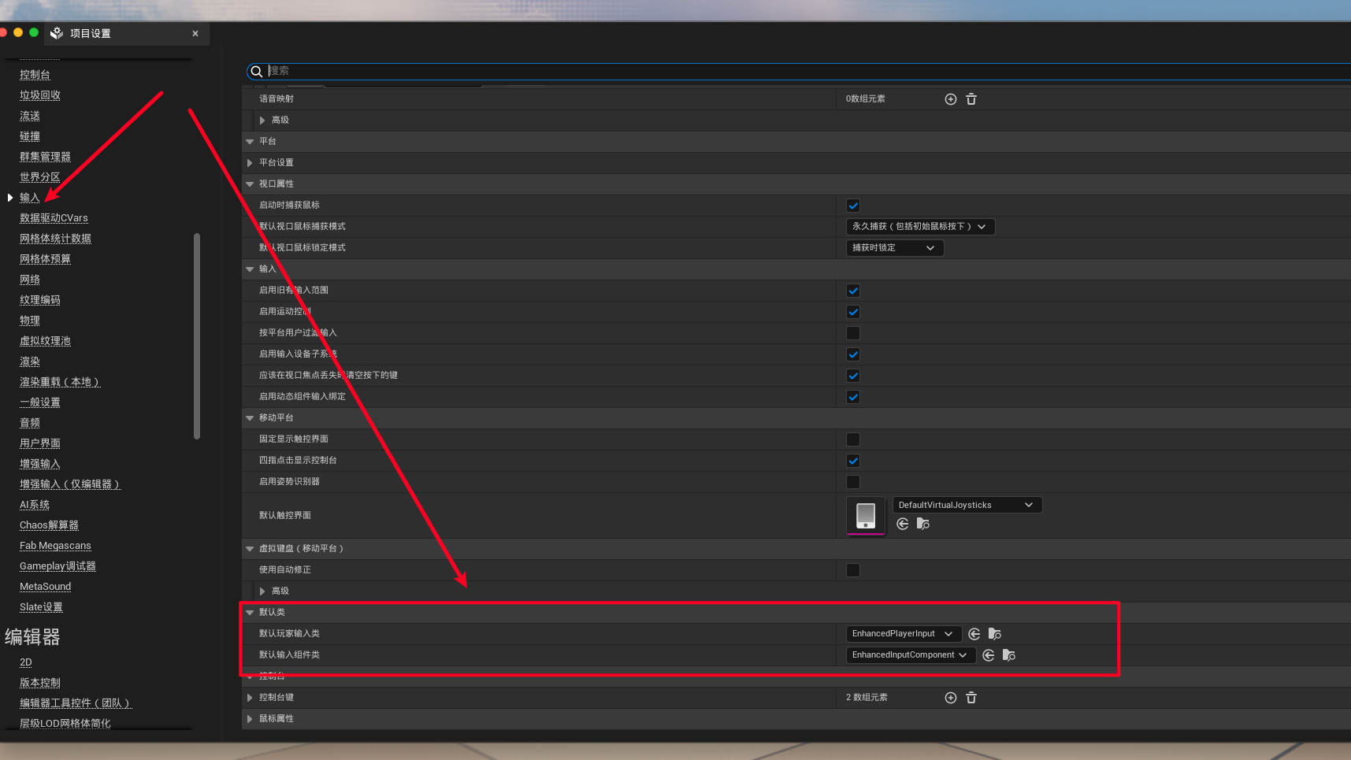
Task: Open 增强输入 settings in sidebar
Action: [x=40, y=464]
